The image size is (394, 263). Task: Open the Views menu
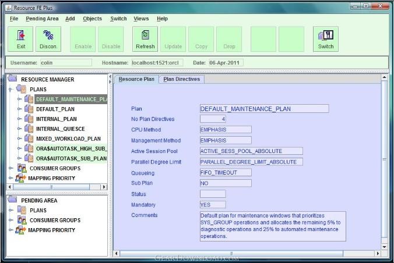pyautogui.click(x=141, y=19)
